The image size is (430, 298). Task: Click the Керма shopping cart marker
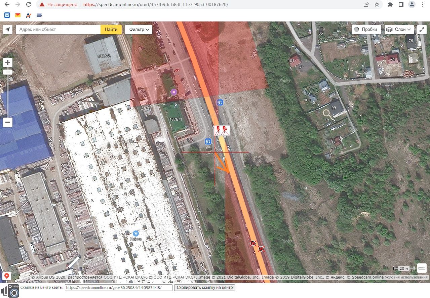[136, 233]
